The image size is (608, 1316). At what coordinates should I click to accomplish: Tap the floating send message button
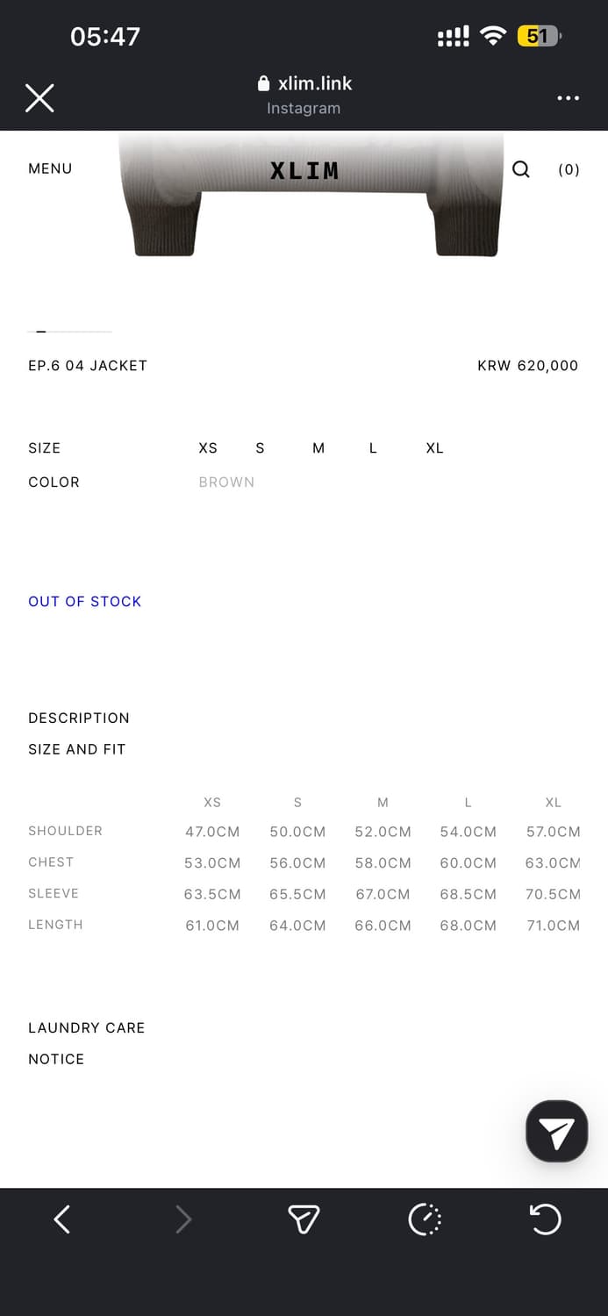pos(556,1132)
